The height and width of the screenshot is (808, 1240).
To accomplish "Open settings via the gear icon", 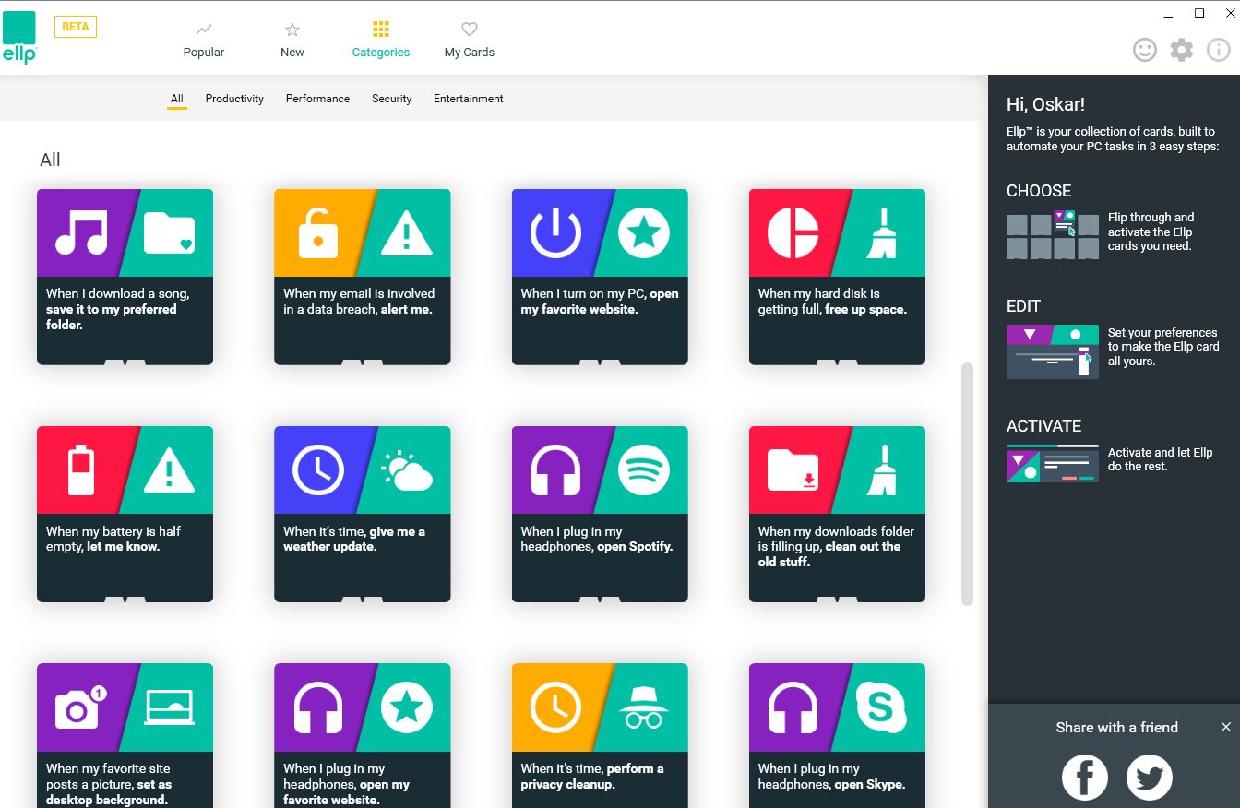I will pos(1182,50).
